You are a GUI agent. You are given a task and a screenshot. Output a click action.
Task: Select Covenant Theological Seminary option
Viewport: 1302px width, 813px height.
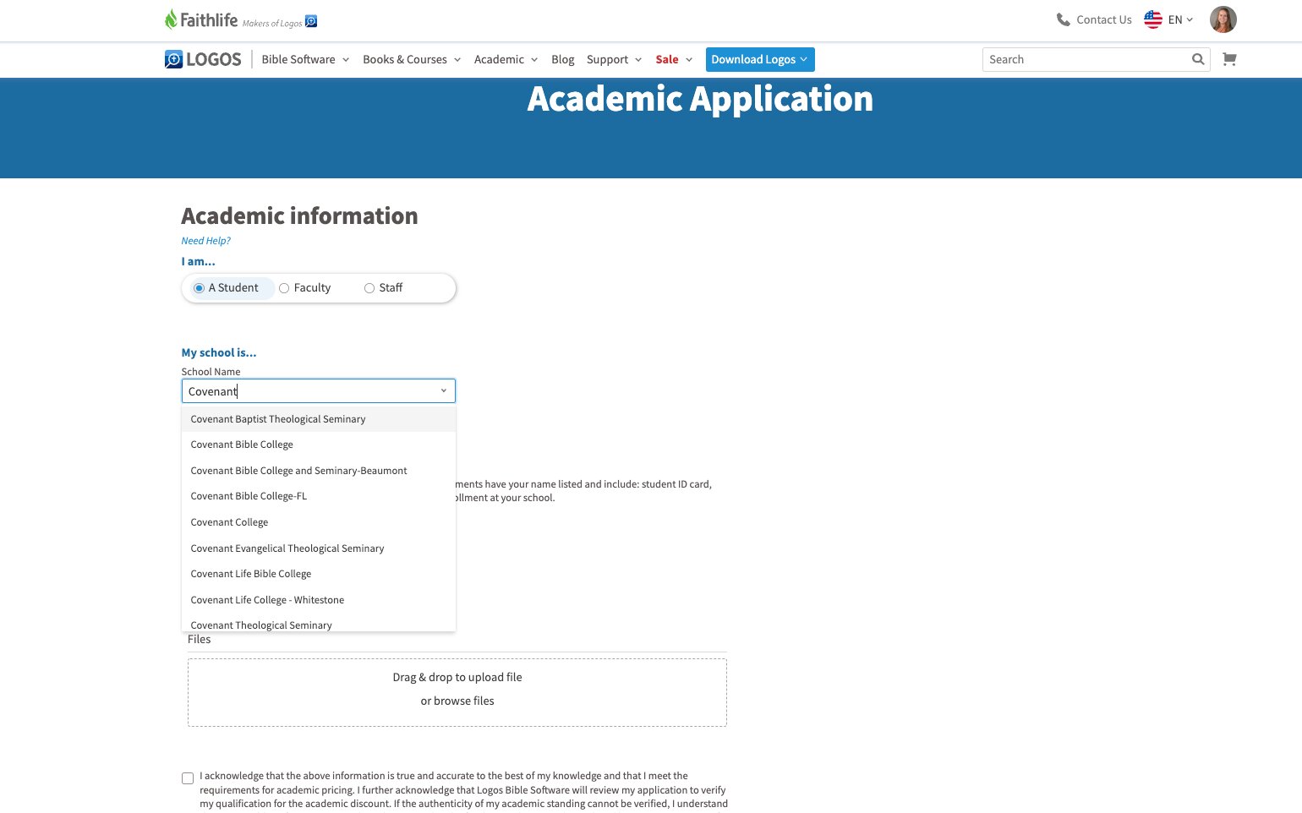click(319, 624)
